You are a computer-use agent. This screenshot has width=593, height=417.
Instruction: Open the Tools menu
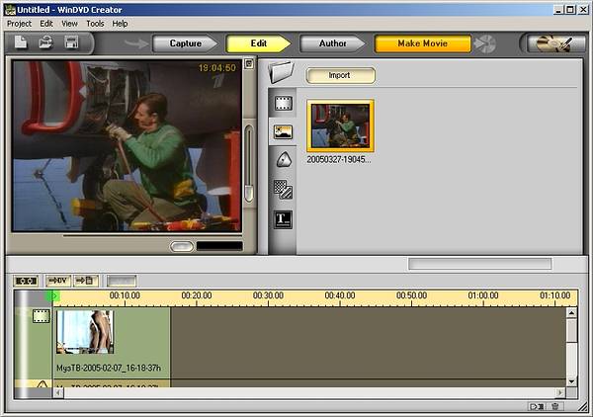point(95,23)
